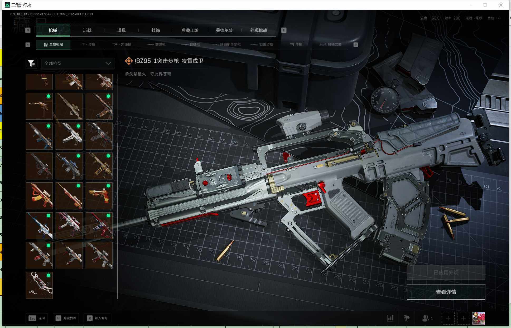511x328 pixels.
Task: Select the gold and red pistol thumbnail
Action: (x=99, y=196)
